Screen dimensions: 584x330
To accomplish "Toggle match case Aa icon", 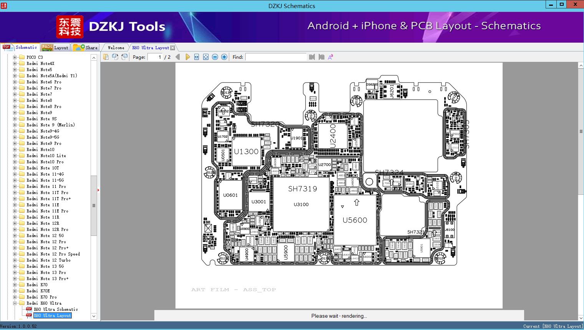I will (x=331, y=57).
